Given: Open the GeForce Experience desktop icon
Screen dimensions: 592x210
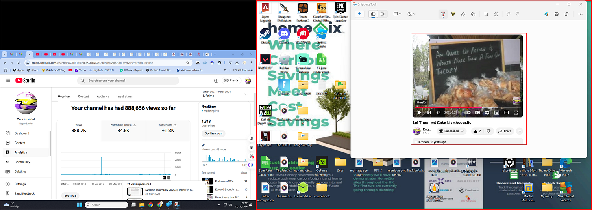Looking at the screenshot, I should [x=322, y=165].
